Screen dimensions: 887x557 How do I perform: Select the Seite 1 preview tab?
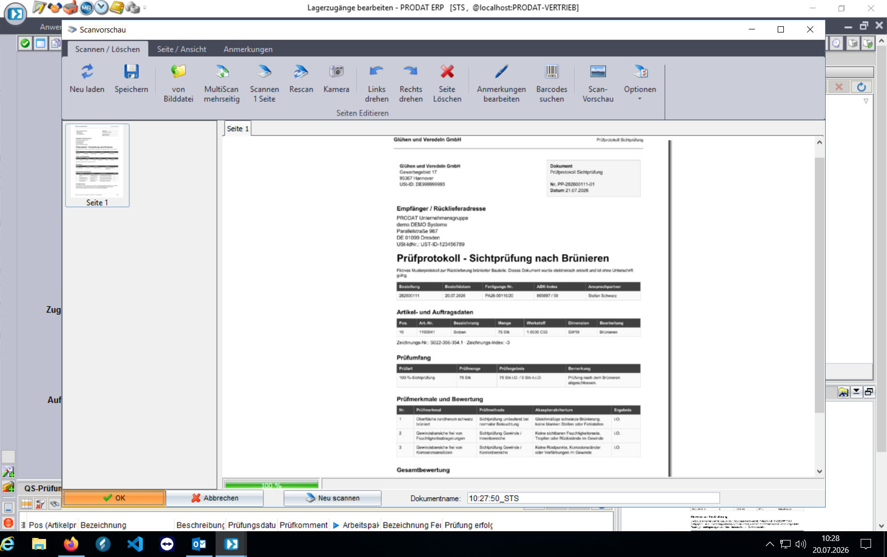[x=238, y=128]
